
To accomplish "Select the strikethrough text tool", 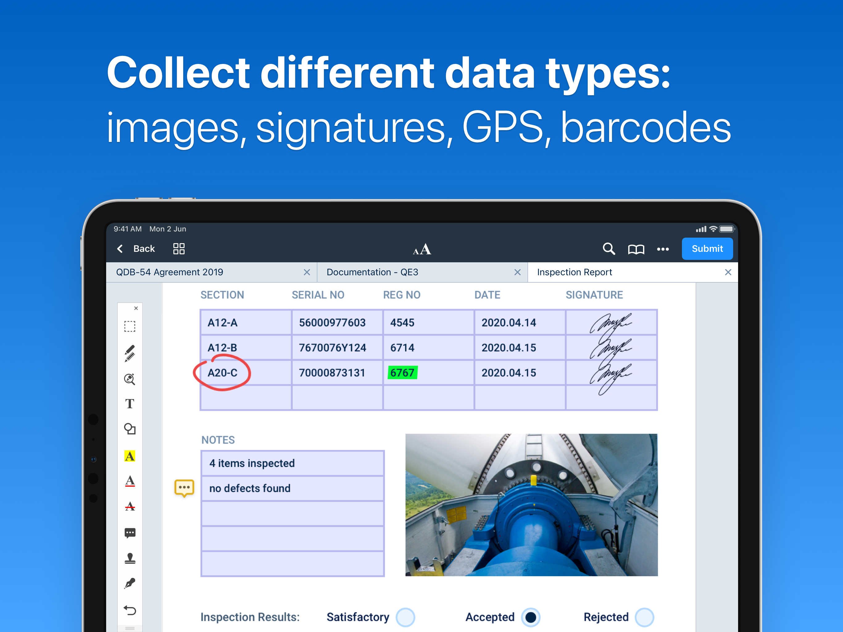I will (x=130, y=507).
